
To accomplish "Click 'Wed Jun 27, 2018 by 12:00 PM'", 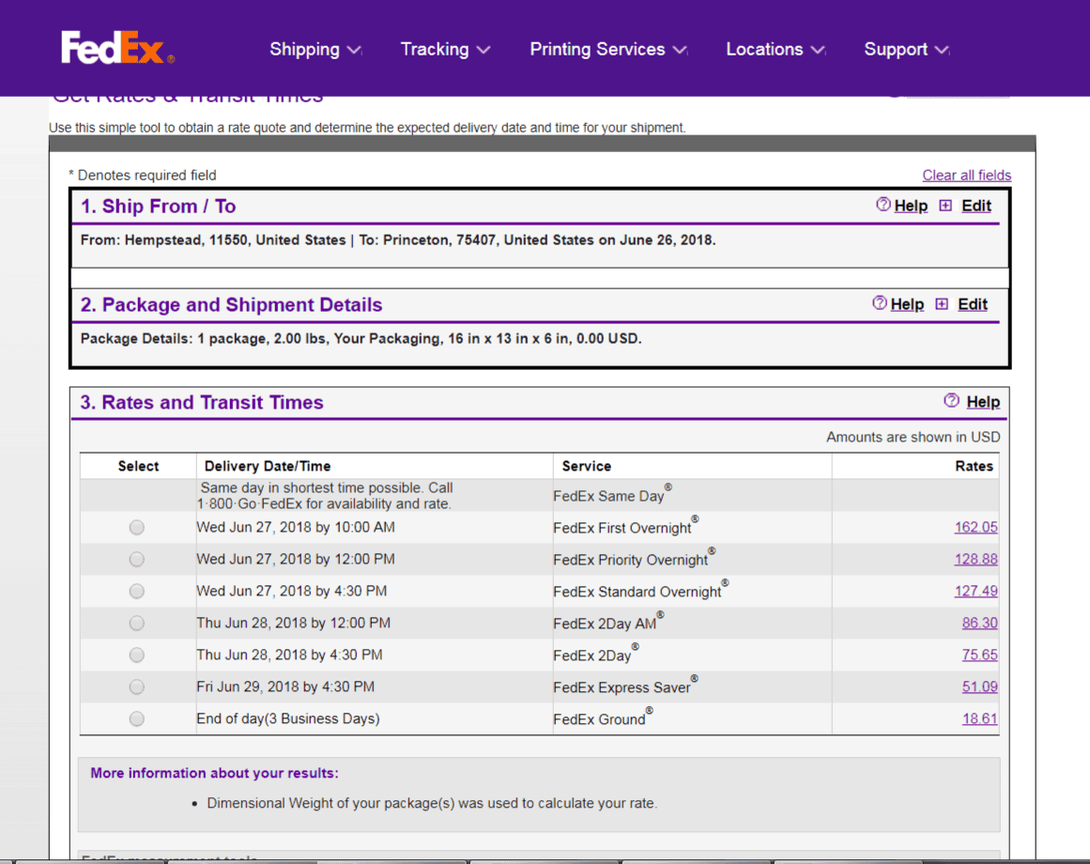I will 296,560.
